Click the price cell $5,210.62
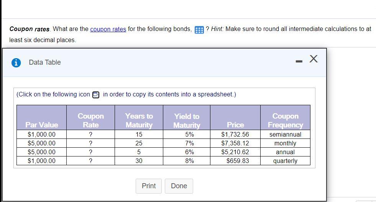The width and height of the screenshot is (376, 202). [235, 152]
